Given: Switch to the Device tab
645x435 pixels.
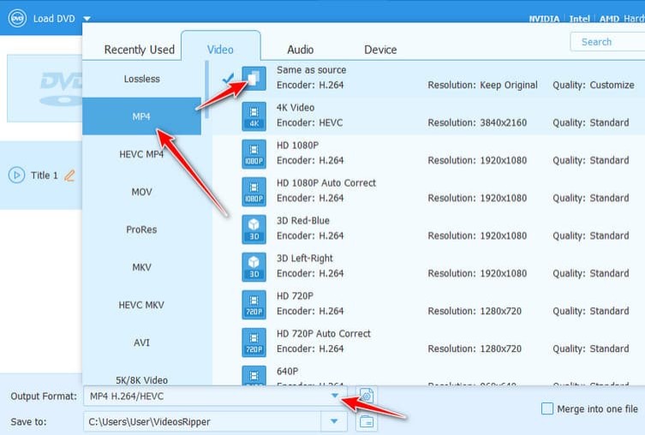Looking at the screenshot, I should [x=380, y=50].
